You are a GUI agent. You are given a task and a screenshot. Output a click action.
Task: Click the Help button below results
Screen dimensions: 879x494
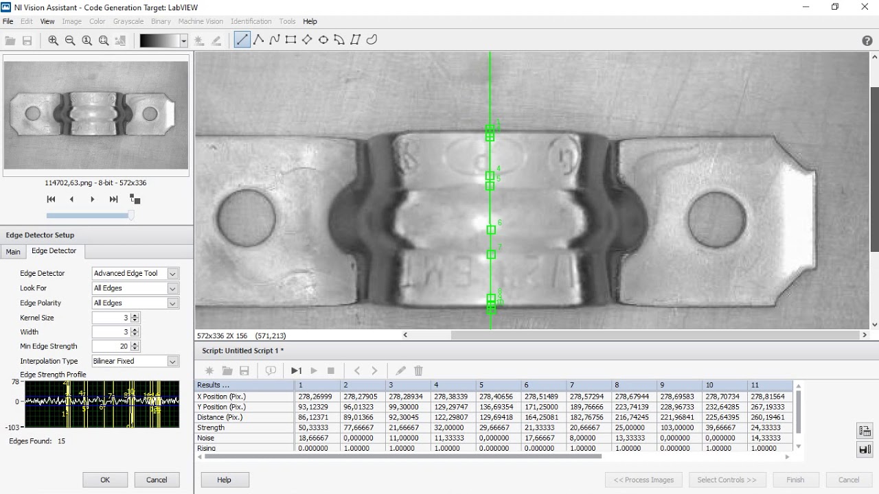pyautogui.click(x=224, y=480)
